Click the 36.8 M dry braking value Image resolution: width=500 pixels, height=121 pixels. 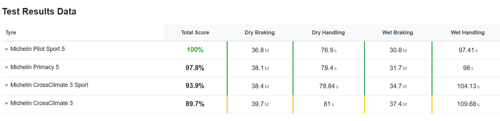260,50
